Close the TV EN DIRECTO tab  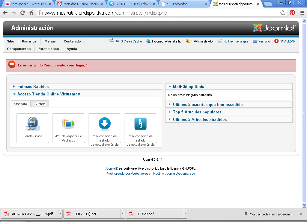[x=154, y=4]
